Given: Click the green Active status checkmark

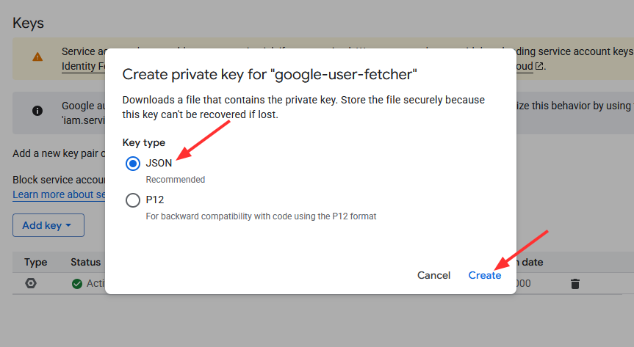Looking at the screenshot, I should click(77, 284).
